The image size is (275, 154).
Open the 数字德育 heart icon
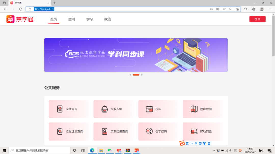click(x=149, y=131)
